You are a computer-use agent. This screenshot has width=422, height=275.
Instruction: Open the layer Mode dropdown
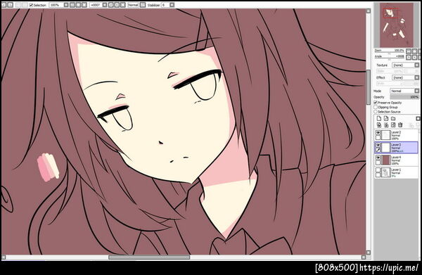(x=404, y=91)
